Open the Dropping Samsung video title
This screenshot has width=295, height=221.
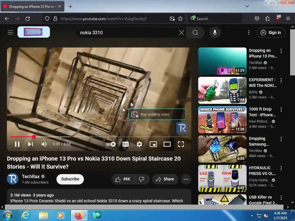pyautogui.click(x=258, y=141)
